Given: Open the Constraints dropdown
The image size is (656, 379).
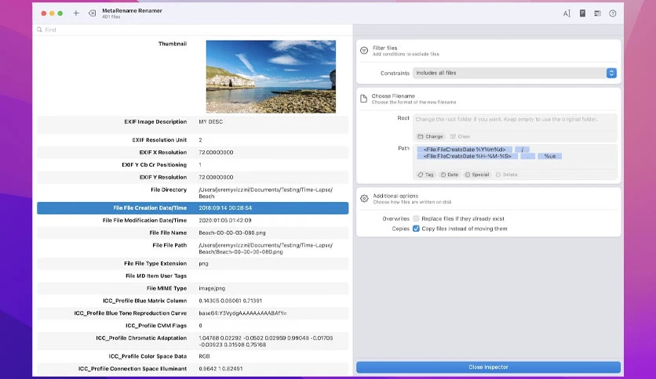Looking at the screenshot, I should (515, 73).
